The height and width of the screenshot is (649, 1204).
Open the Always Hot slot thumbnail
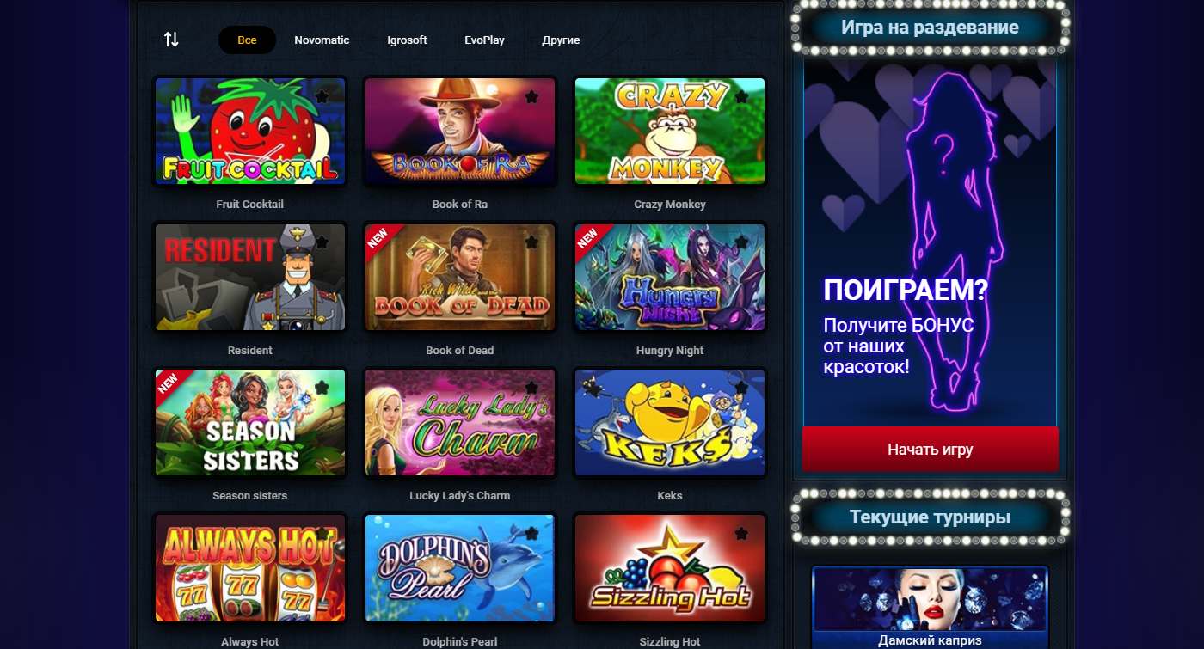[x=250, y=568]
